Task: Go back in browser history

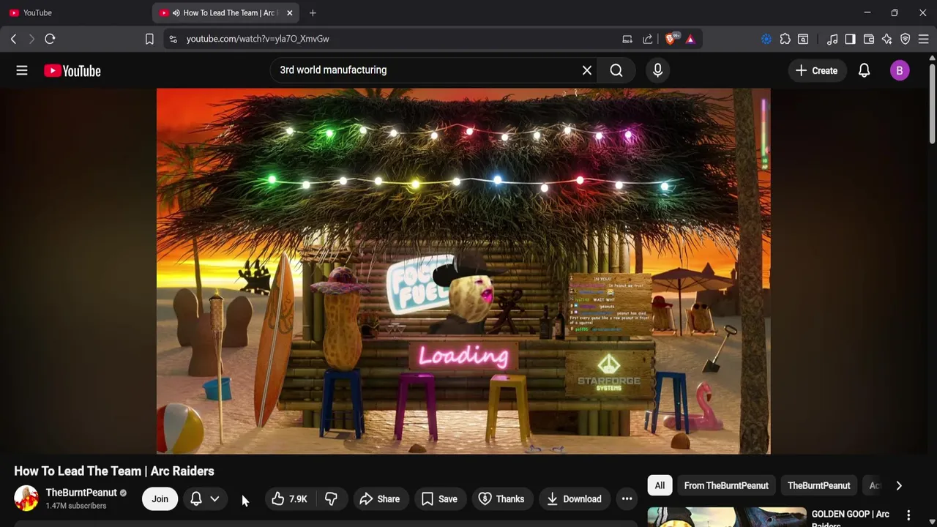Action: (x=13, y=39)
